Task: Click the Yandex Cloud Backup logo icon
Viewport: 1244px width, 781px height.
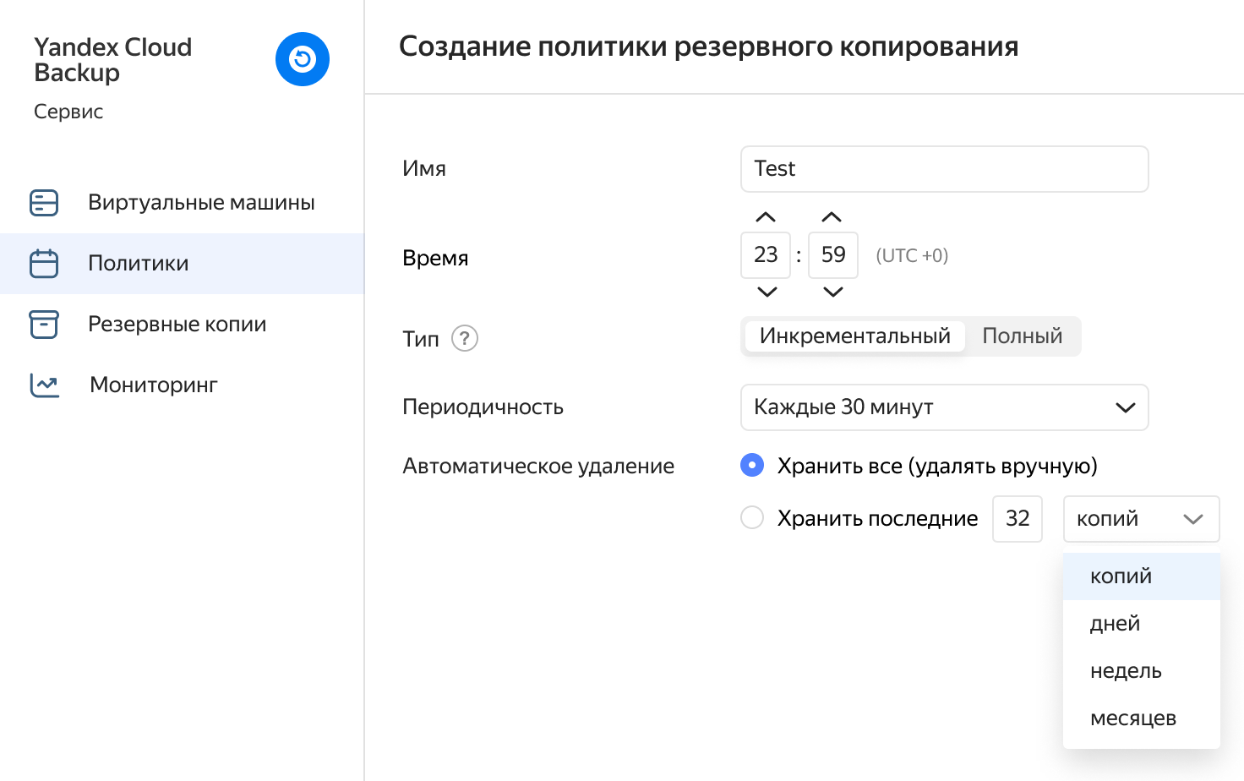Action: [302, 59]
